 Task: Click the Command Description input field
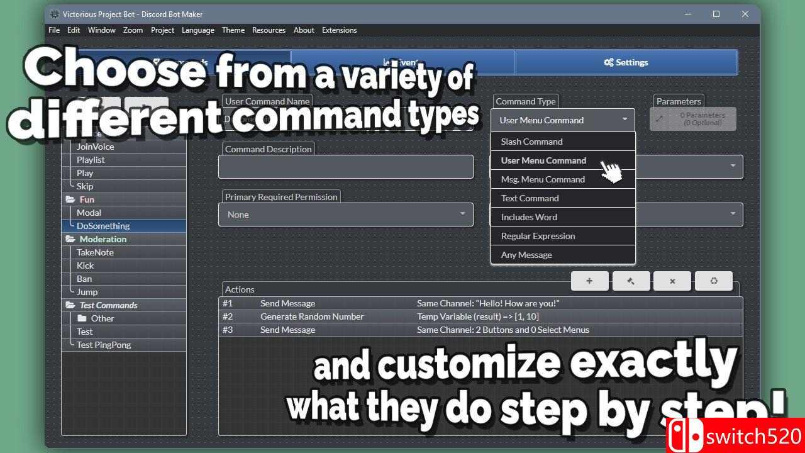coord(345,167)
